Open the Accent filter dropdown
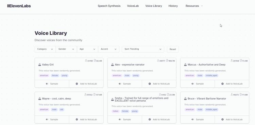Viewport: 255px width, 125px height. click(x=109, y=49)
